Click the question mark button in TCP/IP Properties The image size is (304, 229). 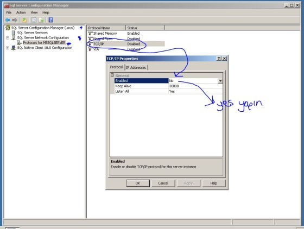(x=219, y=59)
